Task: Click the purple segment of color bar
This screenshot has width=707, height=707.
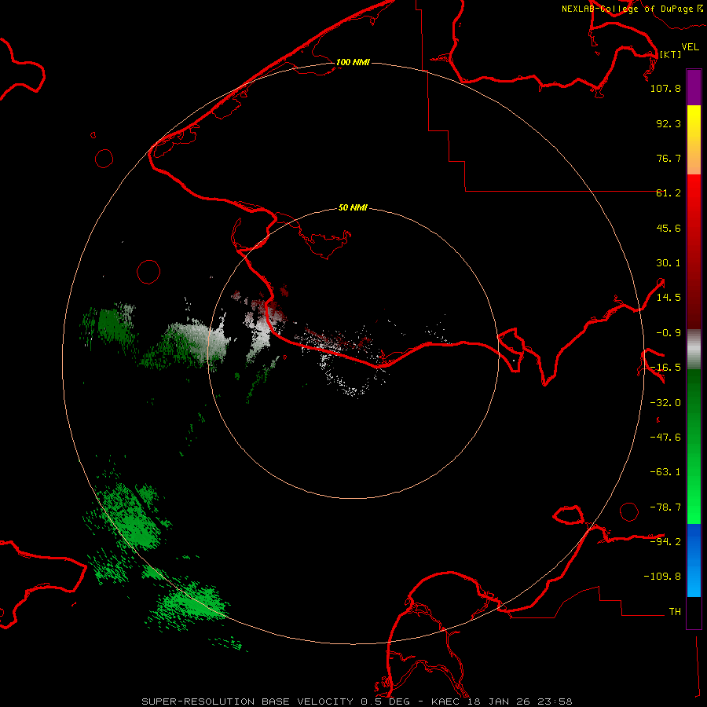Action: 694,87
